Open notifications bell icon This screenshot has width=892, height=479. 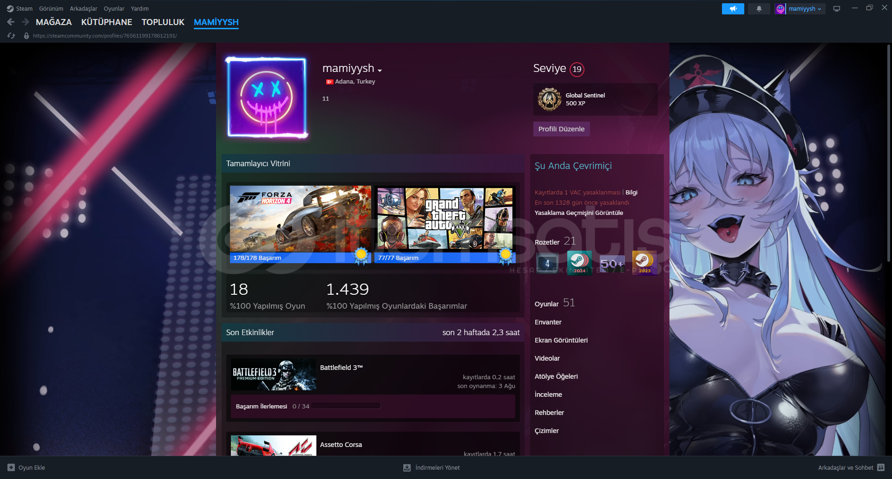(759, 9)
